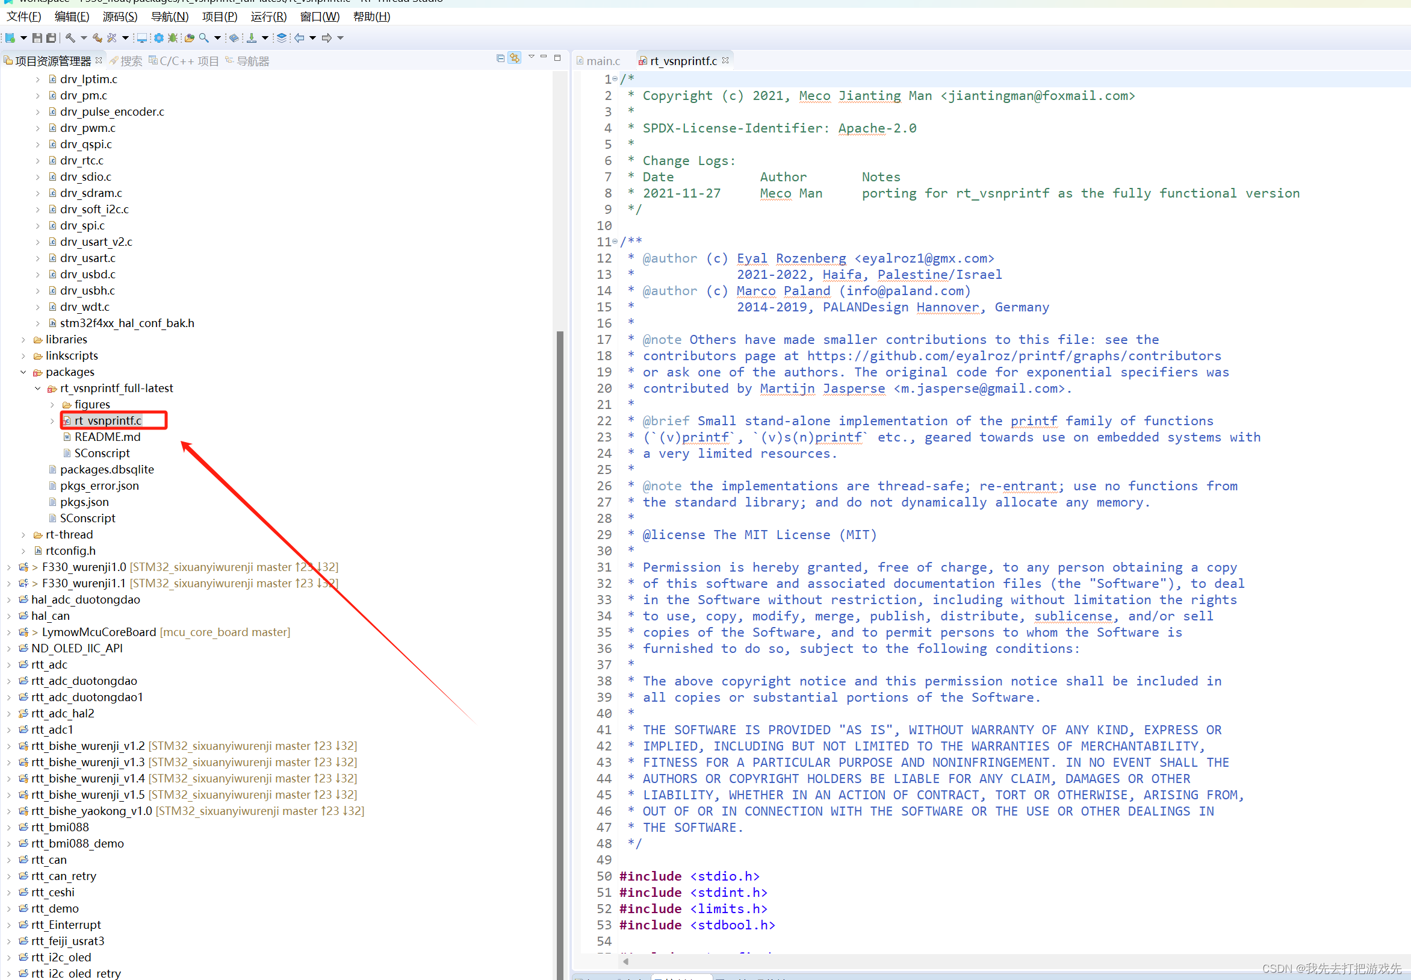Viewport: 1411px width, 980px height.
Task: Collapse all items in project explorer
Action: point(501,58)
